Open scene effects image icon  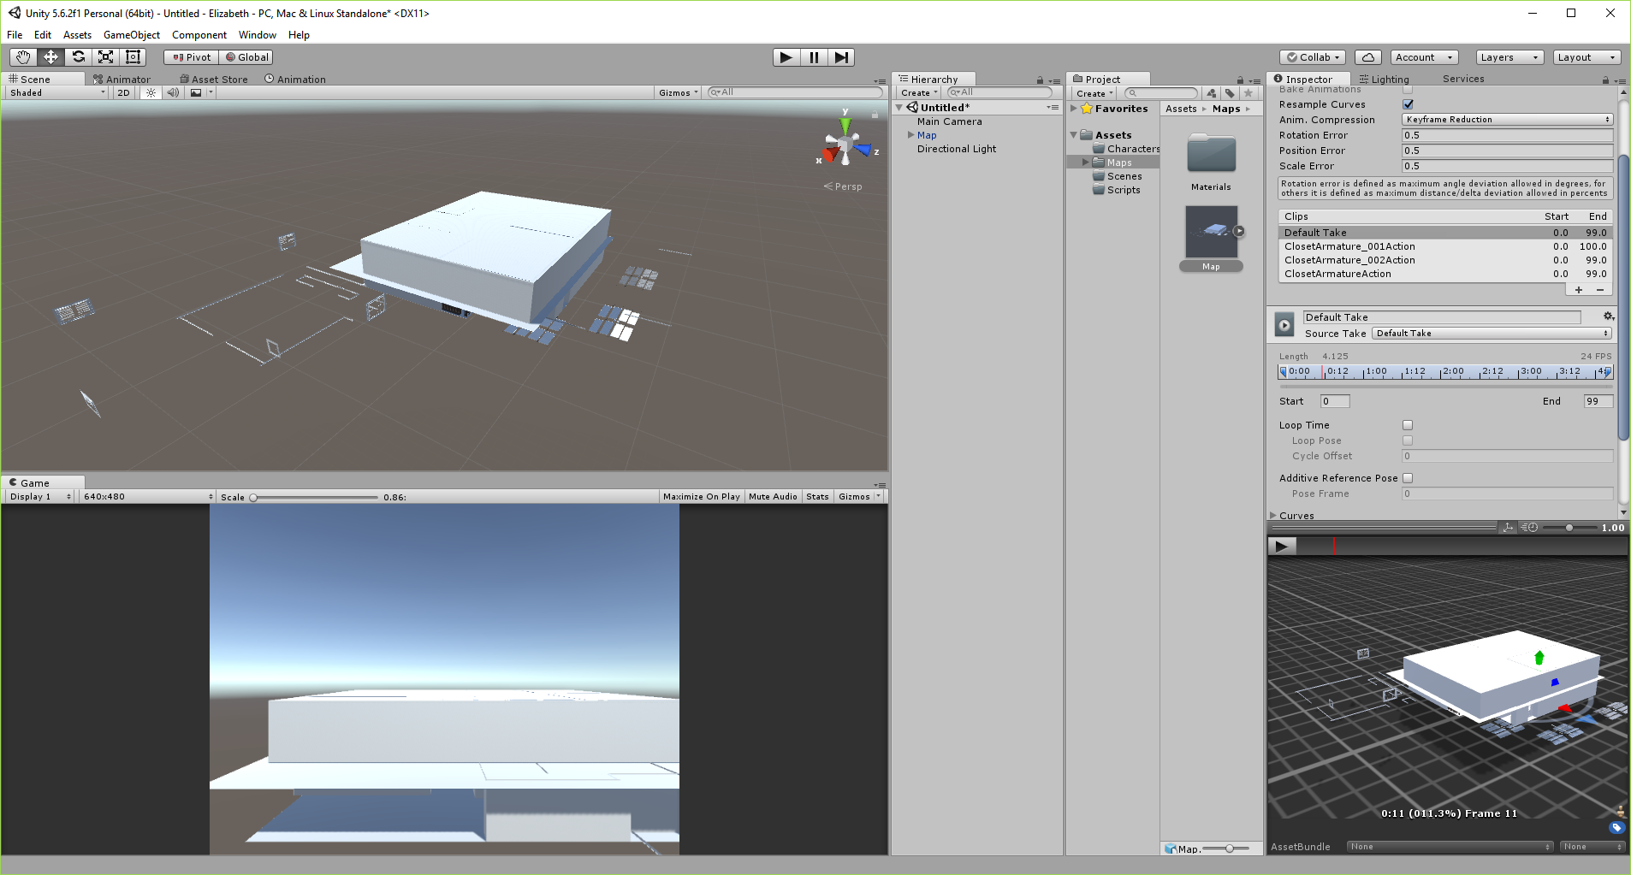[x=196, y=92]
